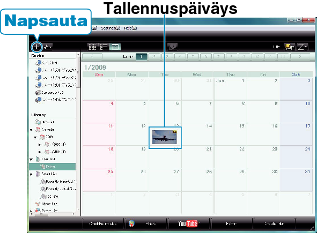Select the airplane video thumbnail

(x=165, y=137)
